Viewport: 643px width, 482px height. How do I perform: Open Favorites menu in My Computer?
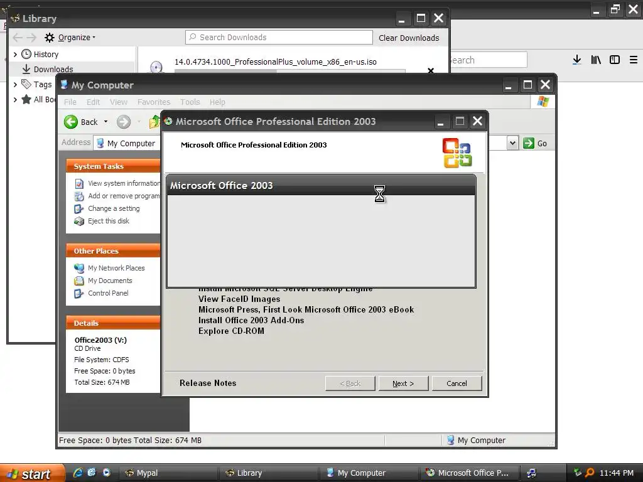[x=154, y=102]
